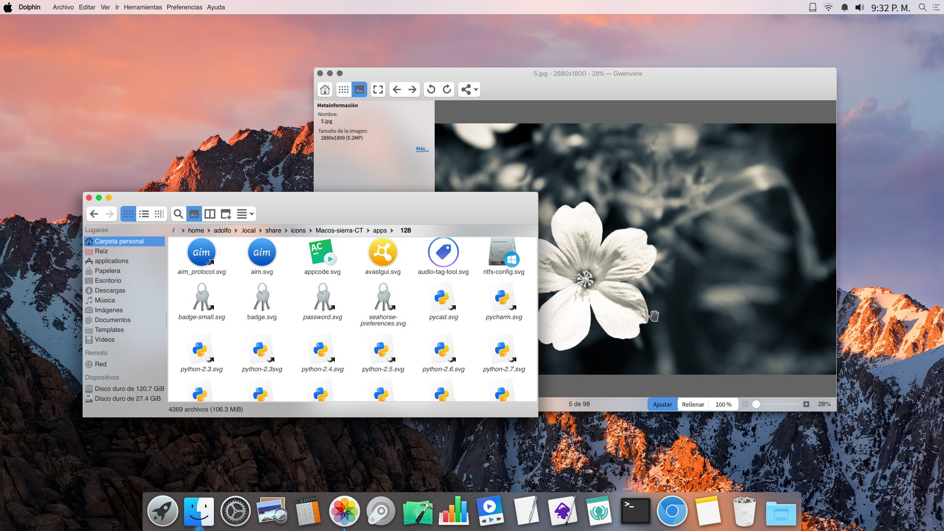This screenshot has height=531, width=944.
Task: Open Papelera in Dolphin sidebar
Action: pyautogui.click(x=124, y=271)
